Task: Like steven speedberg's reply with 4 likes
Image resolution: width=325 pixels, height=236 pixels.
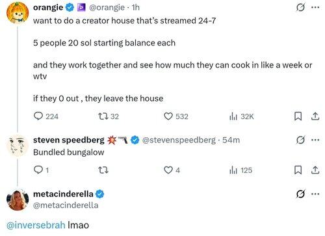Action: pos(172,170)
